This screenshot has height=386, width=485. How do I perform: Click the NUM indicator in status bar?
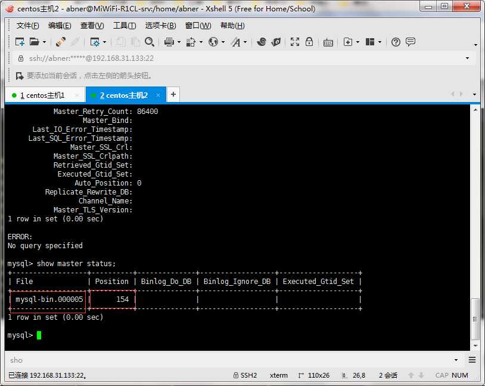pos(459,375)
